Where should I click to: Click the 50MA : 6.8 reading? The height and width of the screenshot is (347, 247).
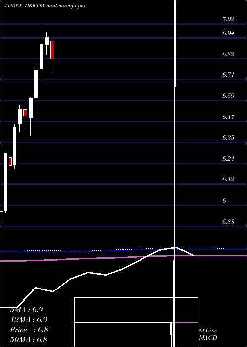click(29, 339)
